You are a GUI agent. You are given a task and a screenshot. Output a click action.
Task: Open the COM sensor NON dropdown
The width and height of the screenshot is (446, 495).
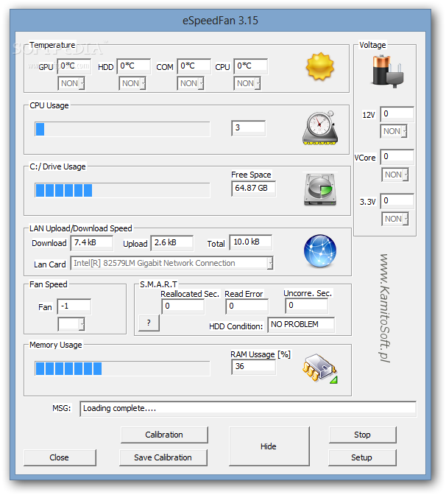pyautogui.click(x=191, y=84)
